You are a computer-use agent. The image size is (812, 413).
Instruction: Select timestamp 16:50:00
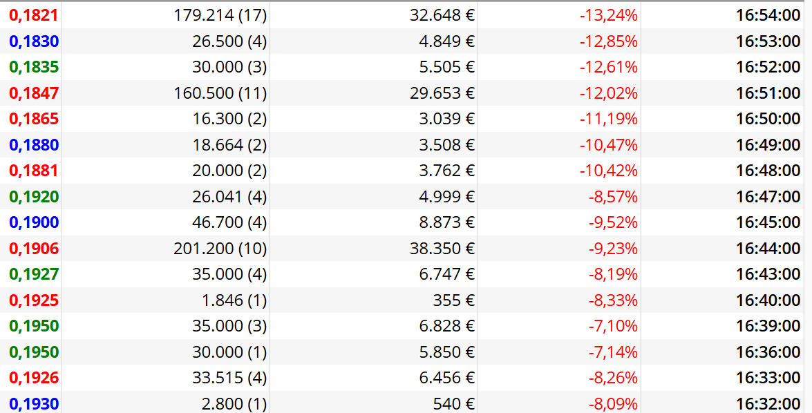(x=768, y=119)
